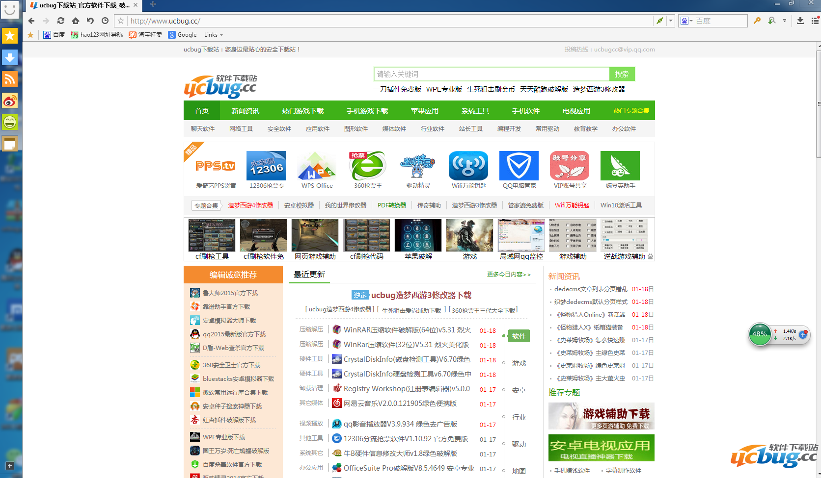Expand the Links bookmarks folder
This screenshot has width=821, height=478.
[x=214, y=35]
